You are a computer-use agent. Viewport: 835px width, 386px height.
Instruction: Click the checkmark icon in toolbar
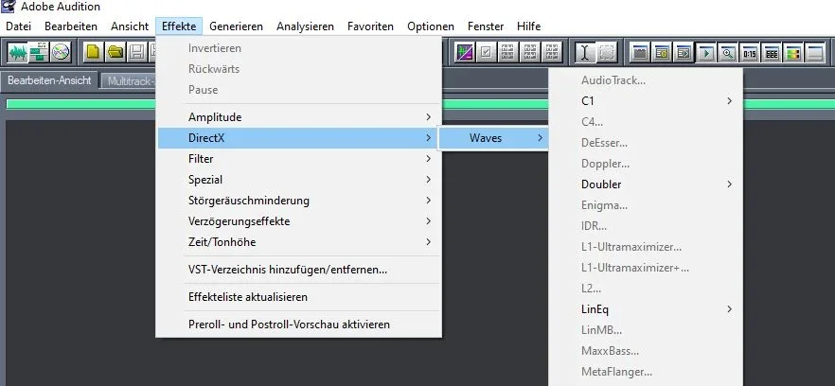point(487,52)
